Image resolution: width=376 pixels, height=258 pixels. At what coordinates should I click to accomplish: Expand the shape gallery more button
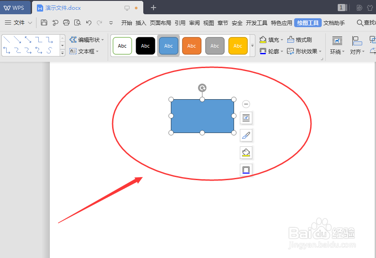62,53
